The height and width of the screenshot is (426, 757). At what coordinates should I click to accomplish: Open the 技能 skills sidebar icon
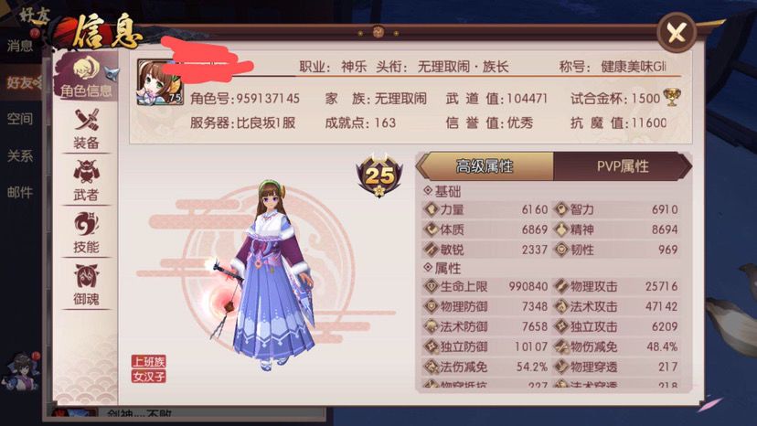click(86, 233)
